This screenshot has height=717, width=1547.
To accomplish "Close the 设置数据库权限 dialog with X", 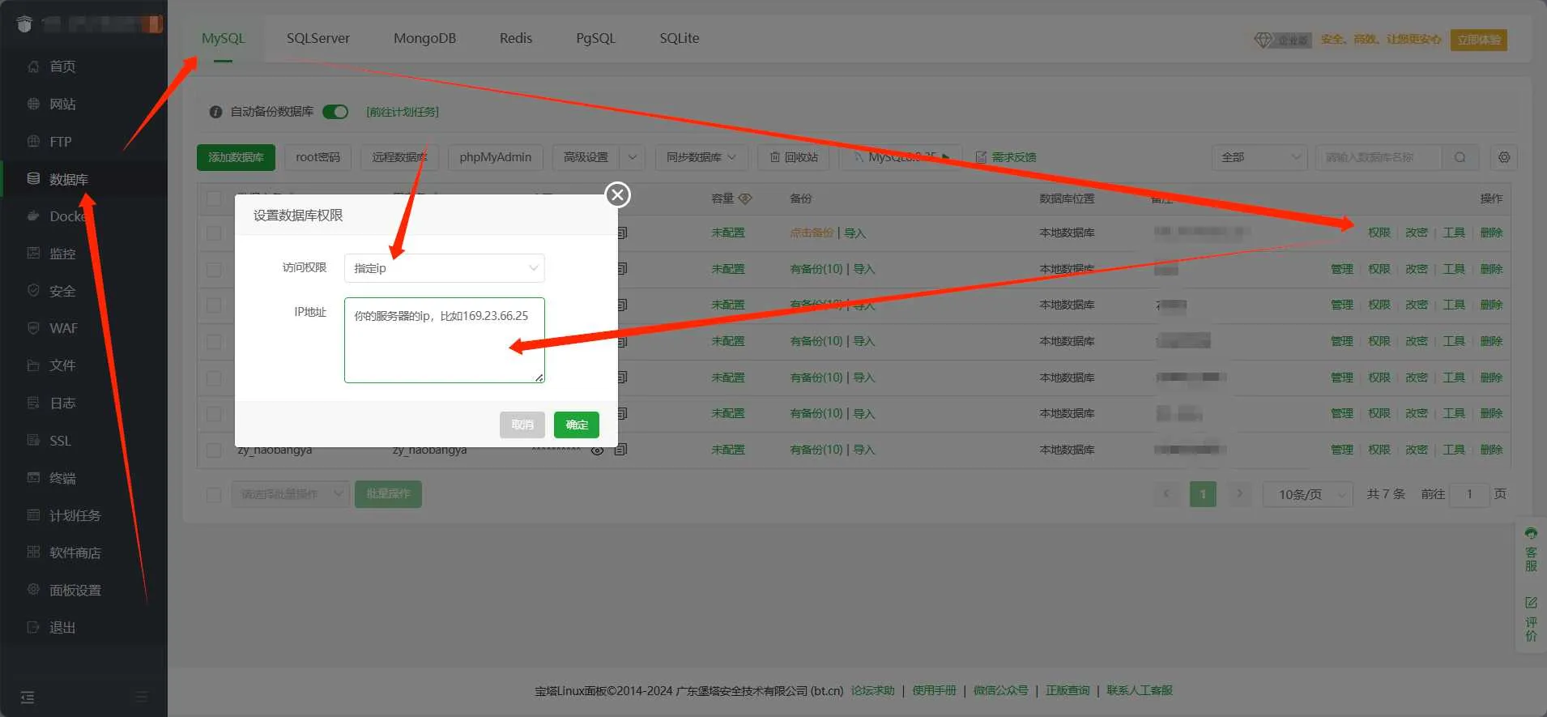I will click(x=618, y=194).
